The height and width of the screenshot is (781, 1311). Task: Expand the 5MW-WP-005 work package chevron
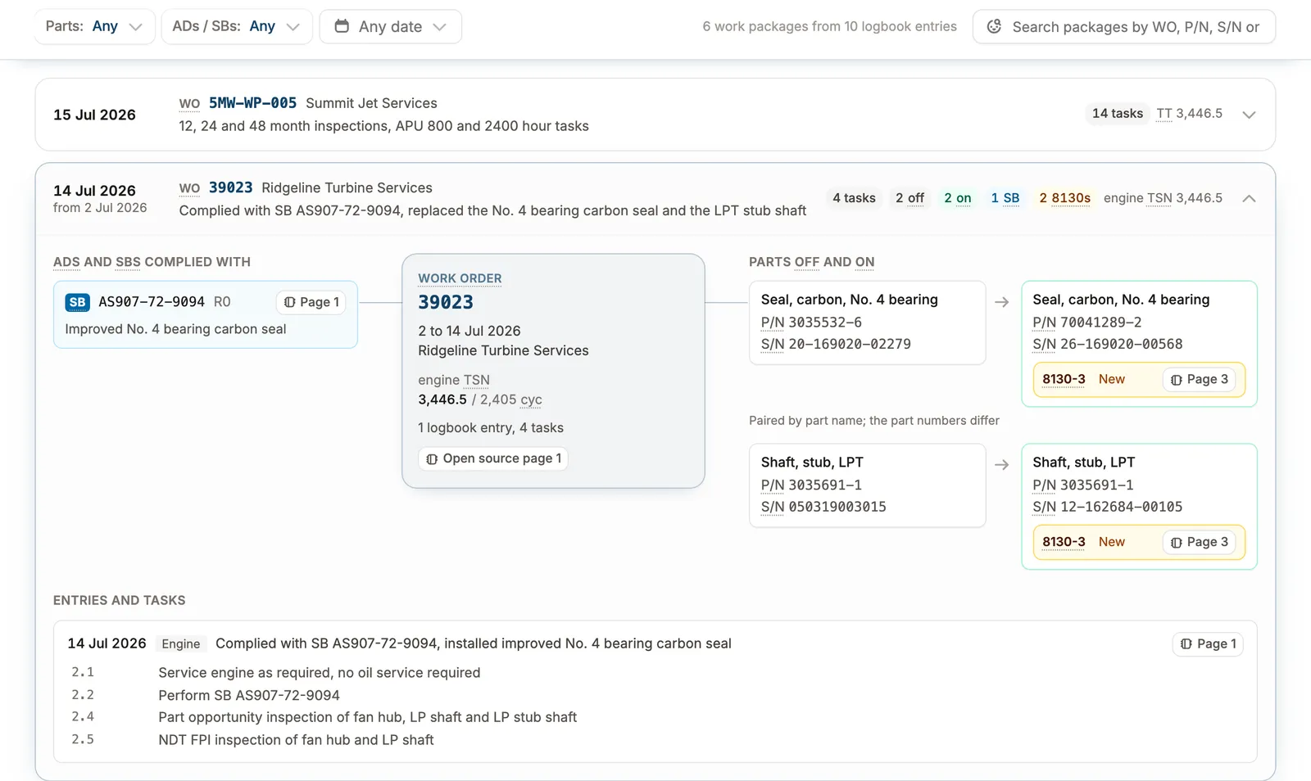pyautogui.click(x=1249, y=115)
